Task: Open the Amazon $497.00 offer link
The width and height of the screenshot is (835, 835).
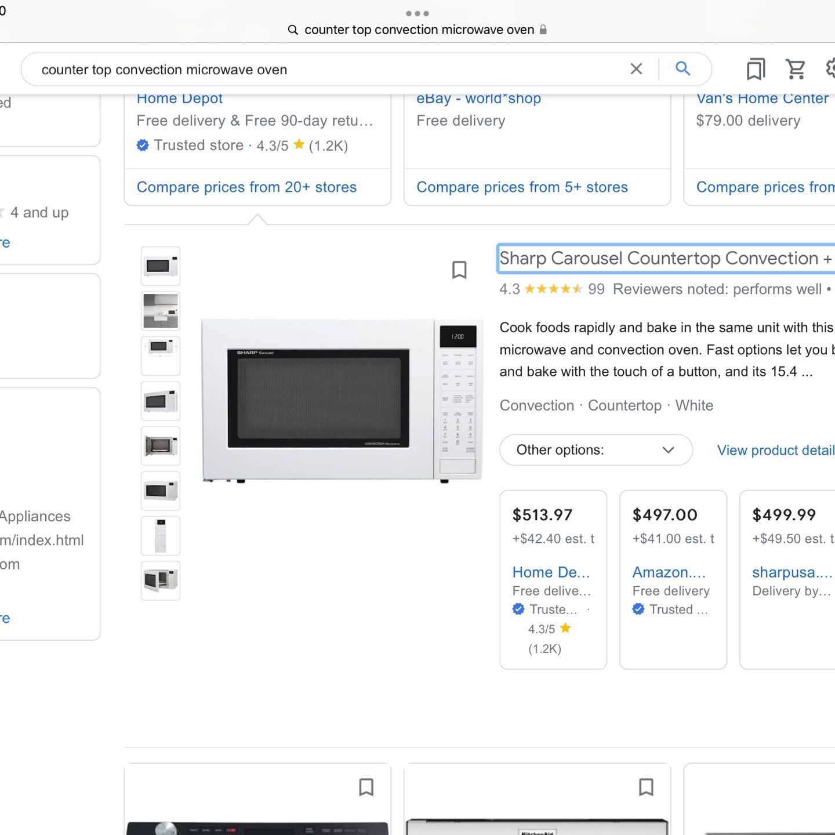Action: pos(669,572)
